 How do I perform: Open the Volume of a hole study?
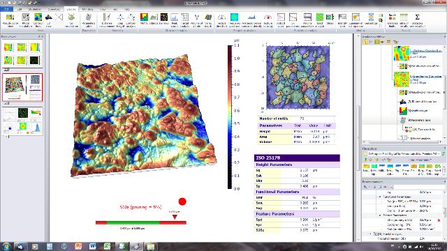click(196, 20)
